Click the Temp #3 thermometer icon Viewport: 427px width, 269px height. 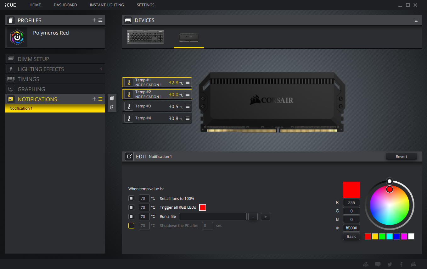tap(129, 106)
